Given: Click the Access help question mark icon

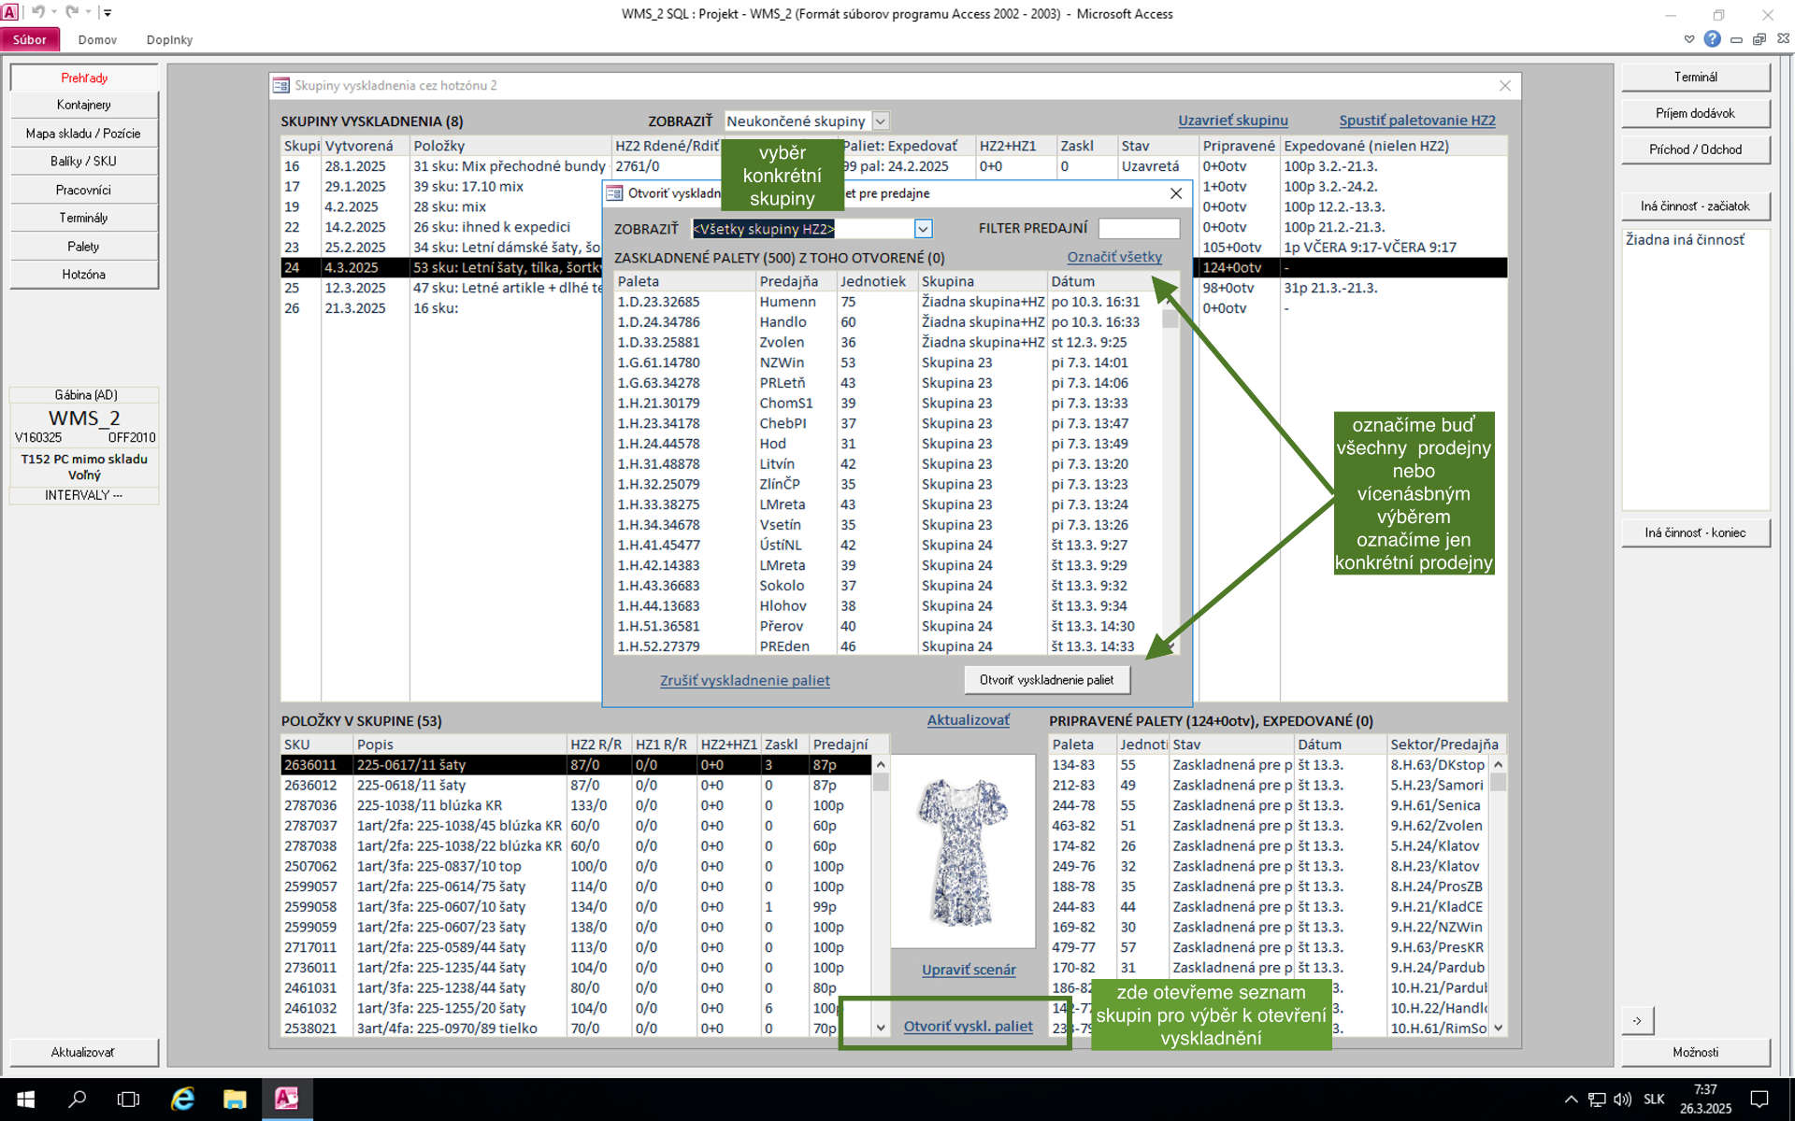Looking at the screenshot, I should pyautogui.click(x=1712, y=39).
